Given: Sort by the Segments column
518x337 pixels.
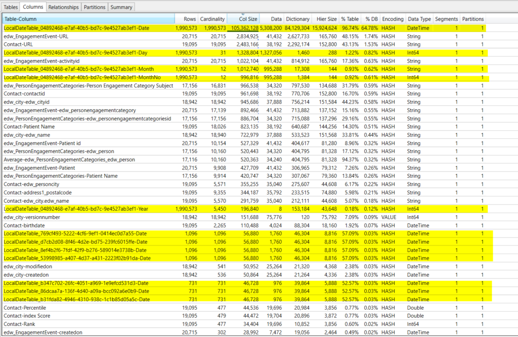Looking at the screenshot, I should [x=446, y=19].
